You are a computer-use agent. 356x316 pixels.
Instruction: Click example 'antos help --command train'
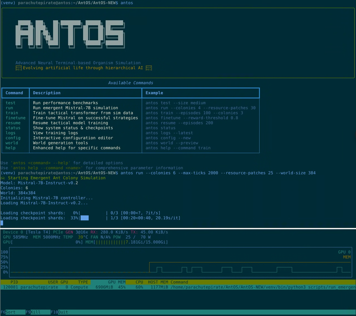pos(178,148)
